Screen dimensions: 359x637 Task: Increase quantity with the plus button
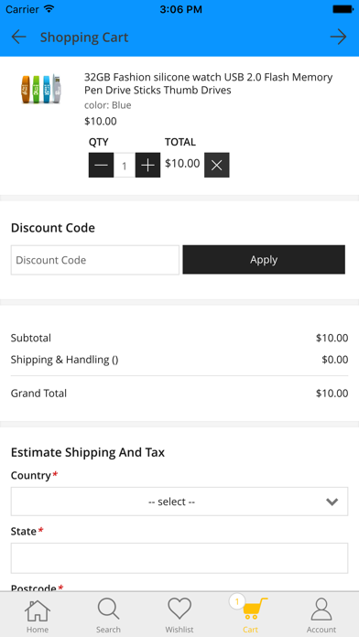(x=147, y=165)
